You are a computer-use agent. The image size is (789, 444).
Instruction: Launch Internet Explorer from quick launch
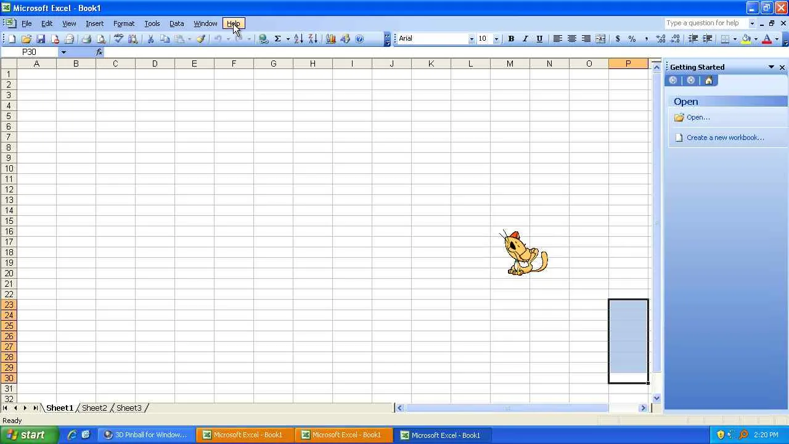point(72,435)
